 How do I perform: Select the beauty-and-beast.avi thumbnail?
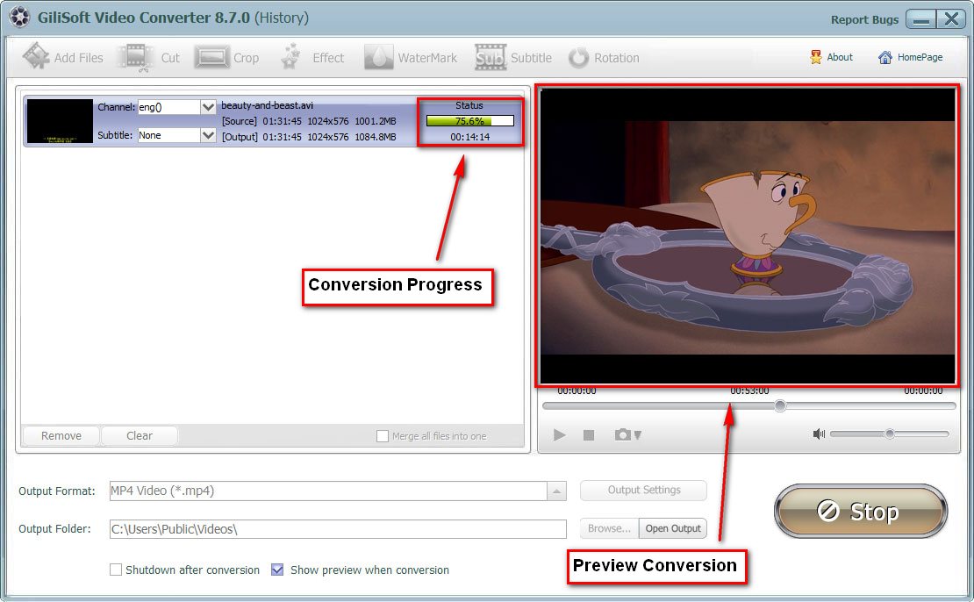(60, 121)
